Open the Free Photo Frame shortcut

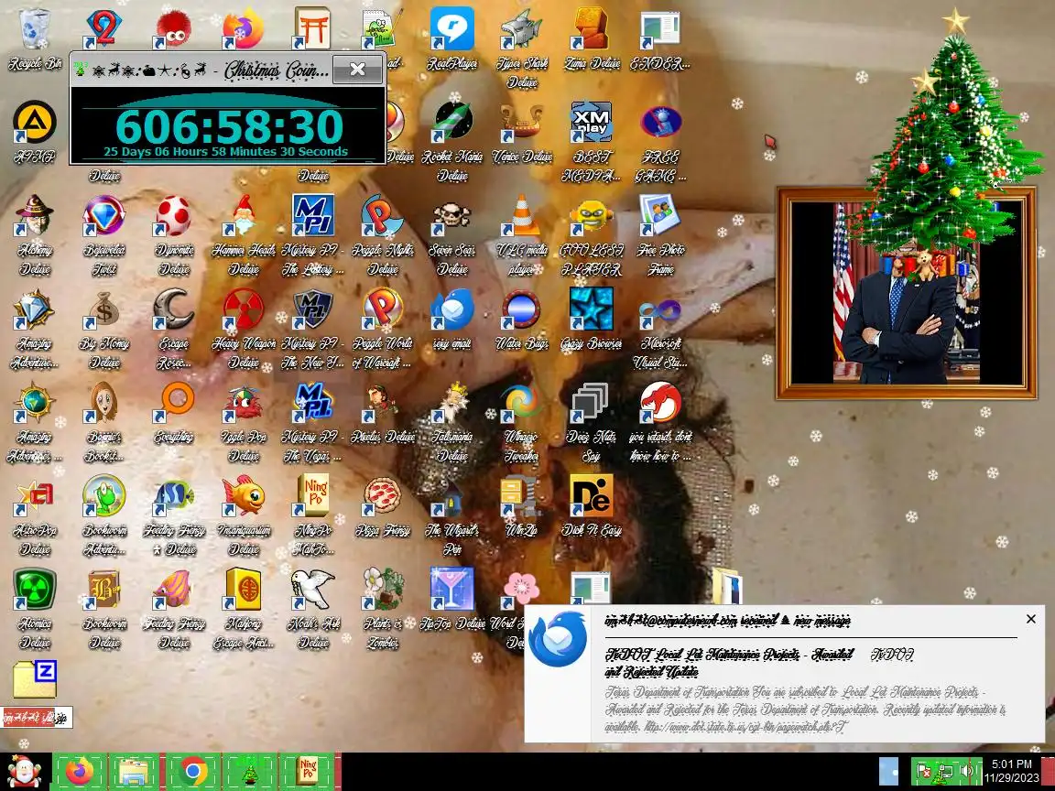point(661,235)
